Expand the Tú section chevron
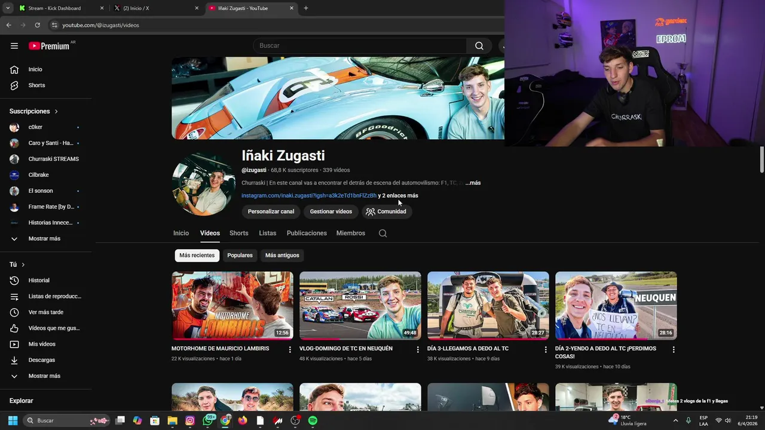 23,265
